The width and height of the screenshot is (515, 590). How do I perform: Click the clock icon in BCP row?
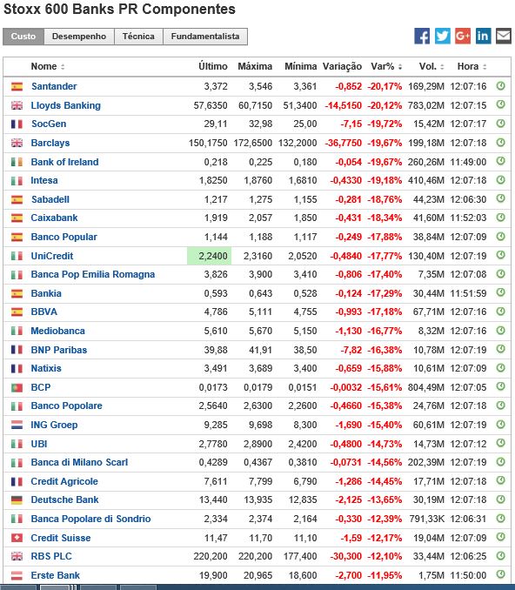click(500, 386)
